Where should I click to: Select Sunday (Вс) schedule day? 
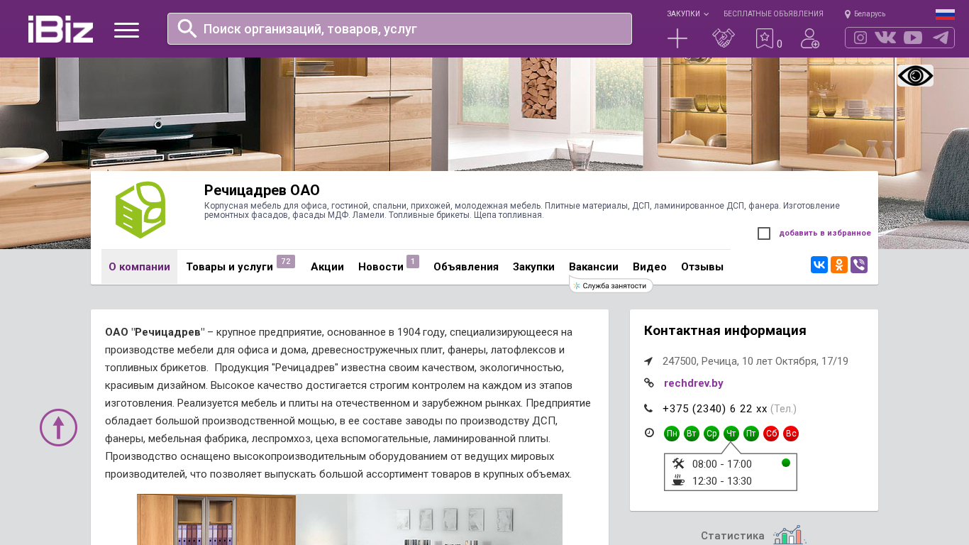coord(791,434)
